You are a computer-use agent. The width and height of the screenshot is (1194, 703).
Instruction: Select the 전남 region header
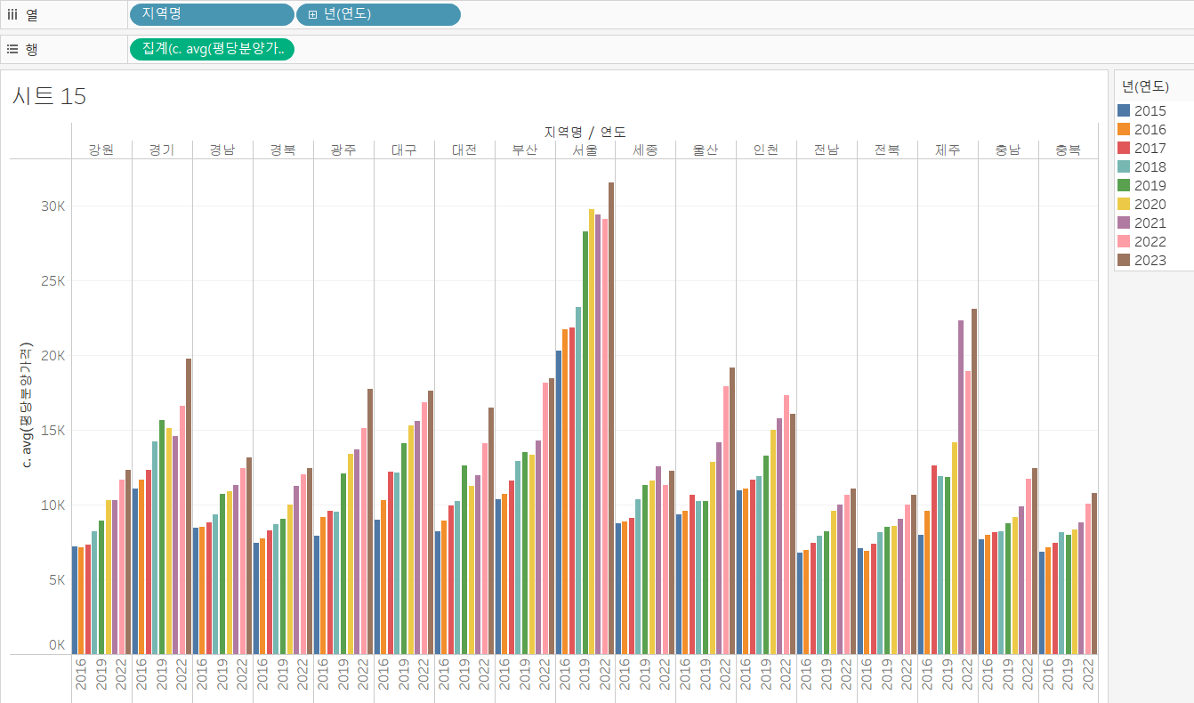(x=827, y=149)
